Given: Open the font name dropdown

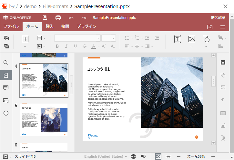Looking at the screenshot, I should (77, 38).
